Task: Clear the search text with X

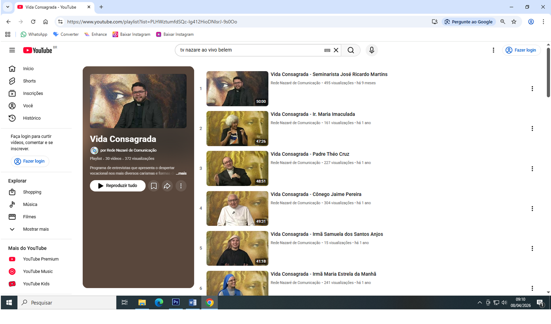Action: click(x=336, y=50)
